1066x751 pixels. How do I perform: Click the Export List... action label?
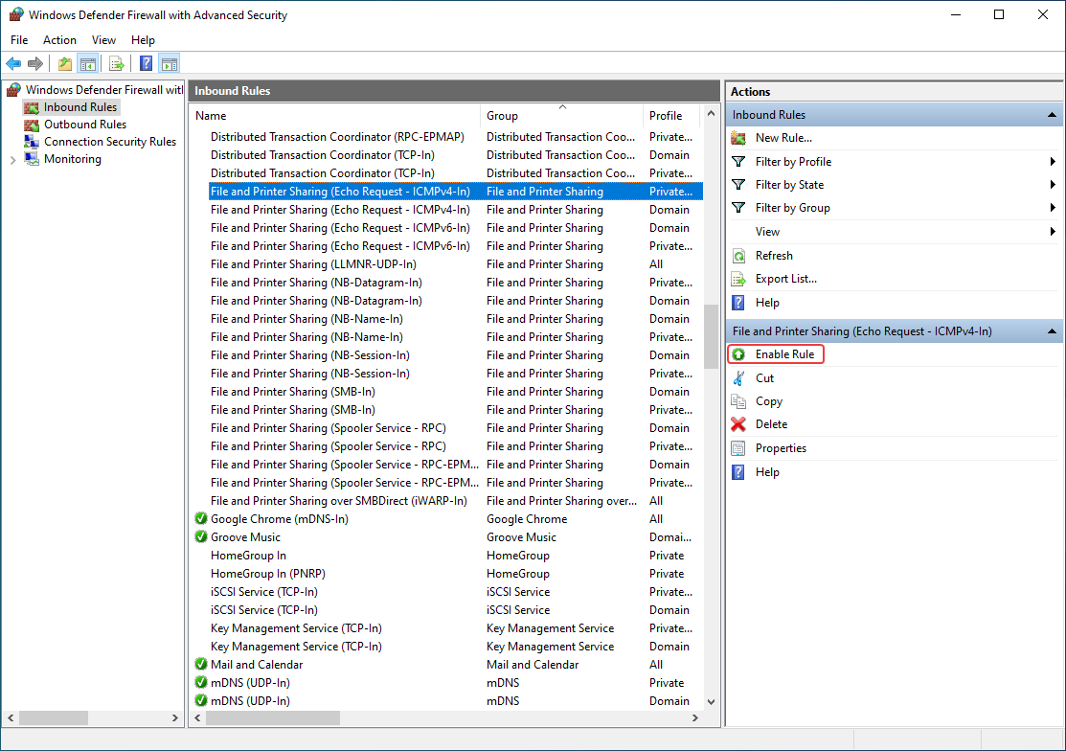point(786,279)
